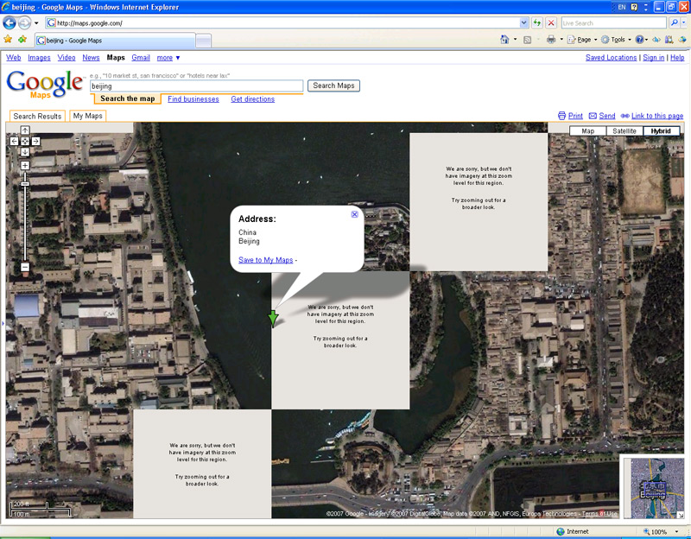This screenshot has width=691, height=539.
Task: Open the News link in Google navigation
Action: [x=91, y=58]
